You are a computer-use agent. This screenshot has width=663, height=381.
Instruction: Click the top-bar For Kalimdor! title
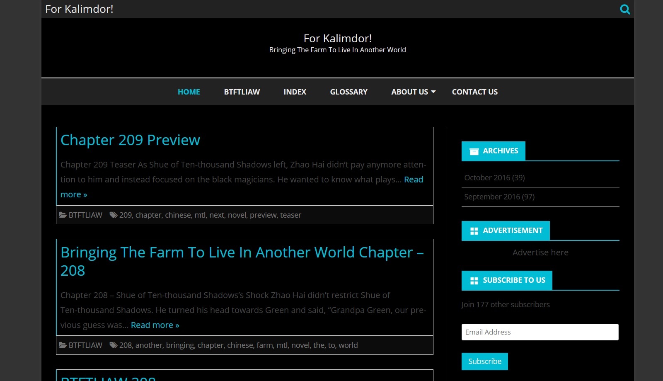[x=79, y=9]
